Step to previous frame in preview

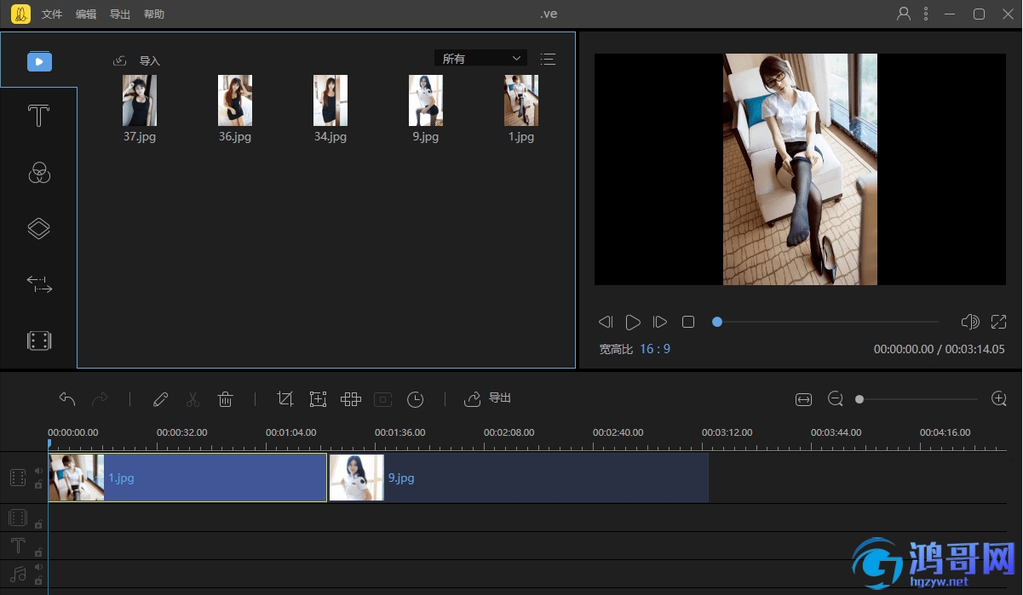tap(606, 322)
